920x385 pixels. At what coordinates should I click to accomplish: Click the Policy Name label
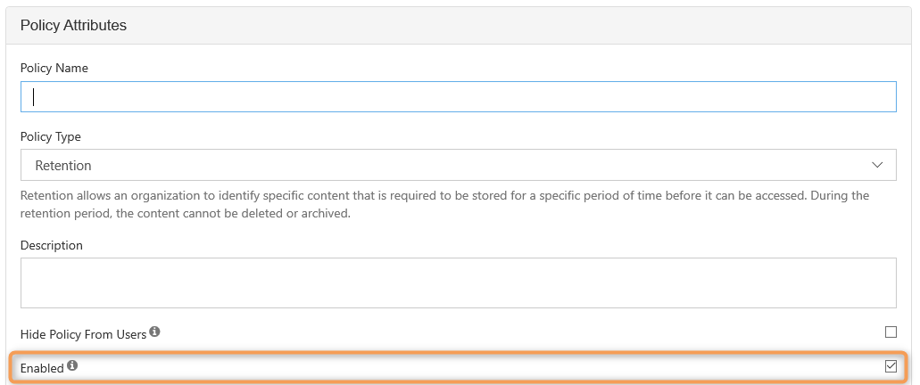tap(54, 68)
